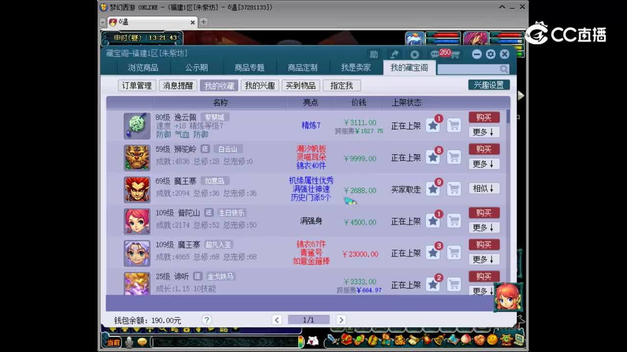Click 购买 for 25级 谛听
This screenshot has width=627, height=352.
coord(484,276)
